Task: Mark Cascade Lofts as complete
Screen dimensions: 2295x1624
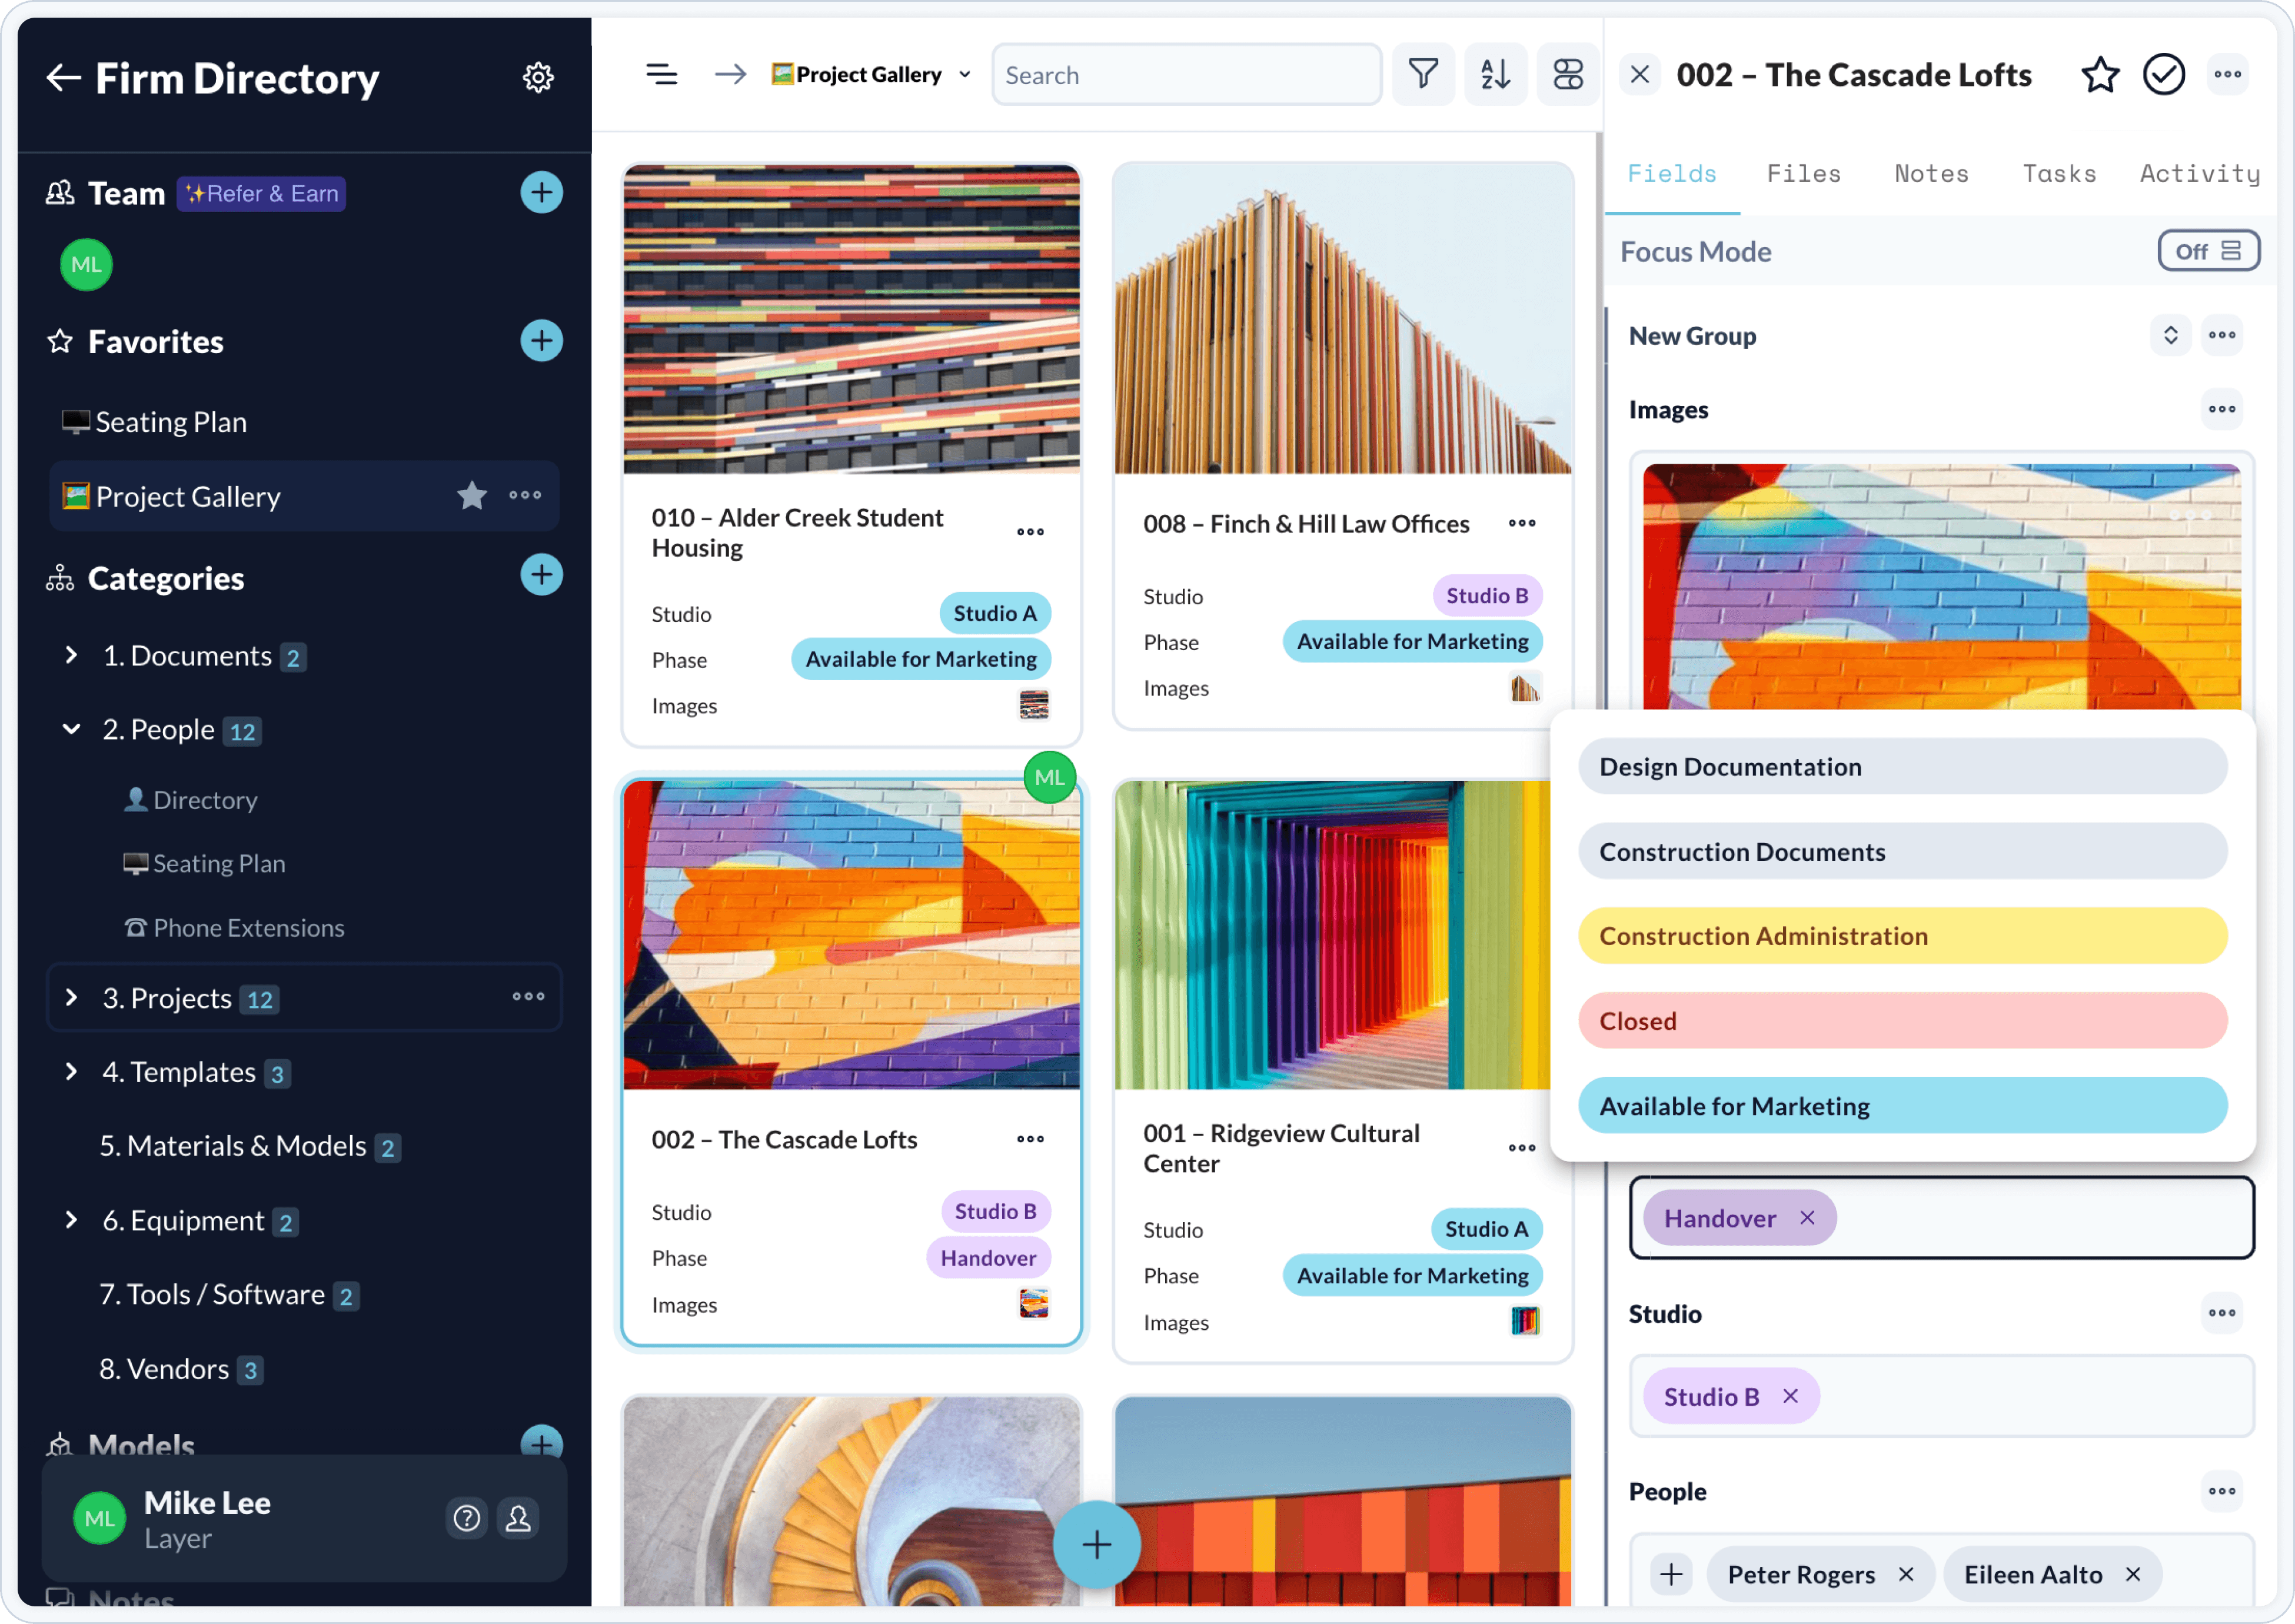Action: 2164,75
